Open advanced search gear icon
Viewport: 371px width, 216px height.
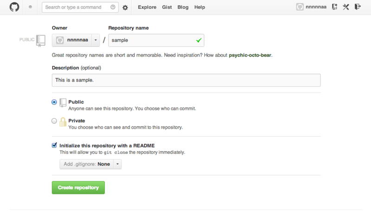click(x=125, y=7)
